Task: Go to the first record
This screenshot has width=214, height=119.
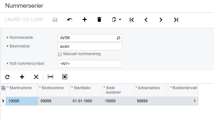Action: coord(132,20)
